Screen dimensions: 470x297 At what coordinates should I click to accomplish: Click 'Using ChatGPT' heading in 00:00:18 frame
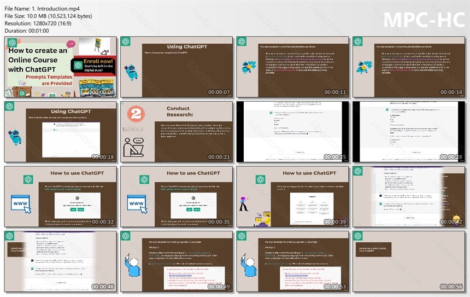click(70, 111)
